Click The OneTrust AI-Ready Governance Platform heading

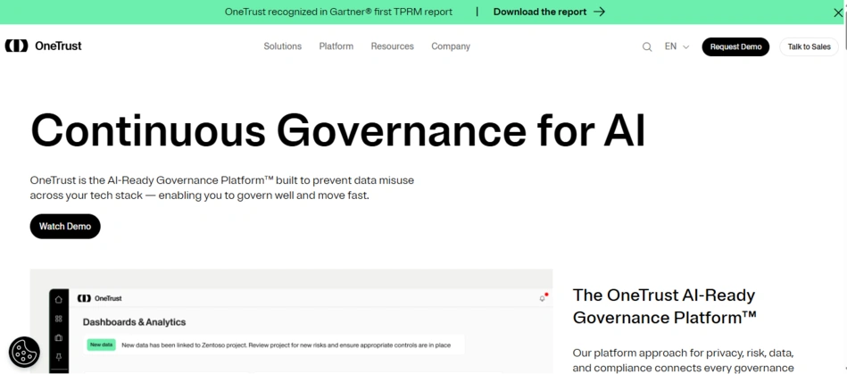(x=664, y=306)
